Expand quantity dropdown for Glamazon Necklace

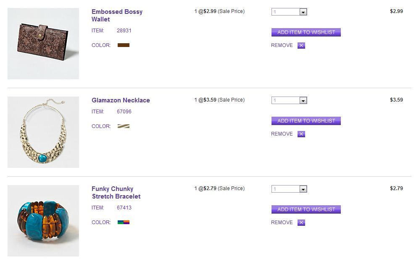tap(303, 101)
